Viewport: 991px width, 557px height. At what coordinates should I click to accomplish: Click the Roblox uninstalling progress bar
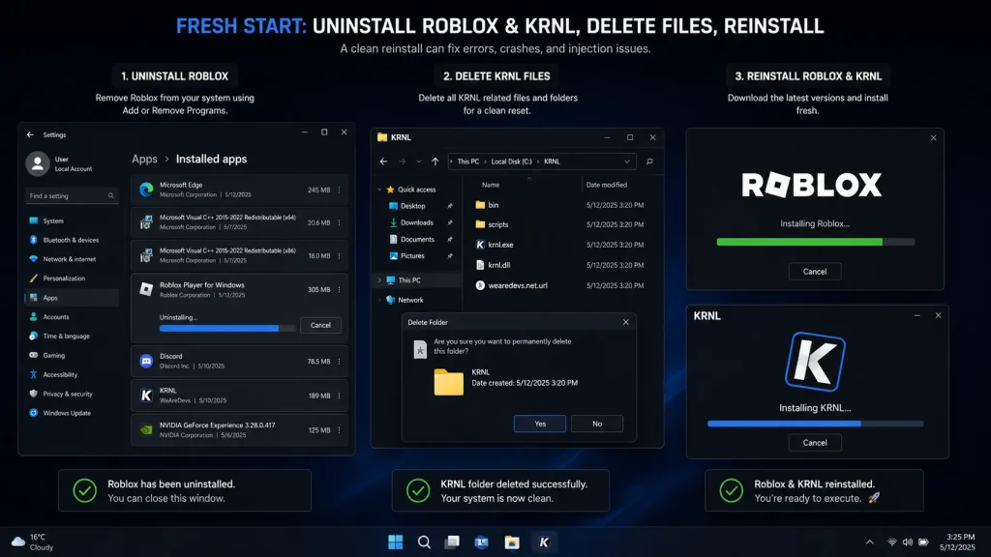tap(227, 329)
